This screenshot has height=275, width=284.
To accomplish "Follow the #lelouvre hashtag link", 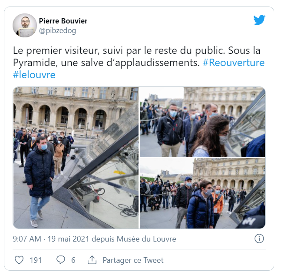I will coord(34,75).
